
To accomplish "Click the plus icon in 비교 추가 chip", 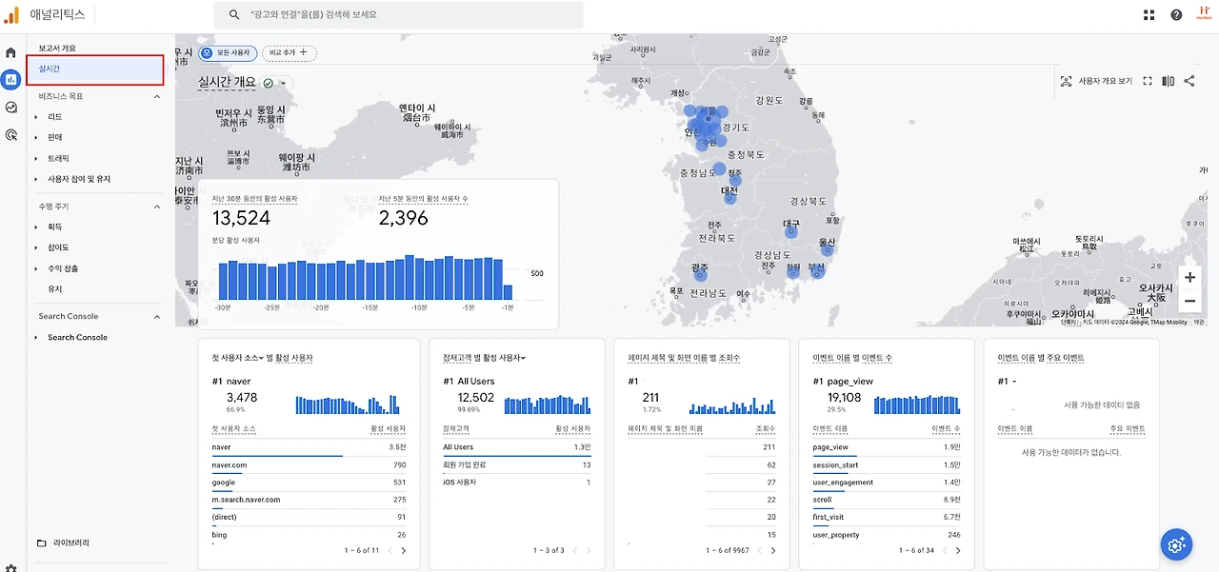I will click(303, 52).
